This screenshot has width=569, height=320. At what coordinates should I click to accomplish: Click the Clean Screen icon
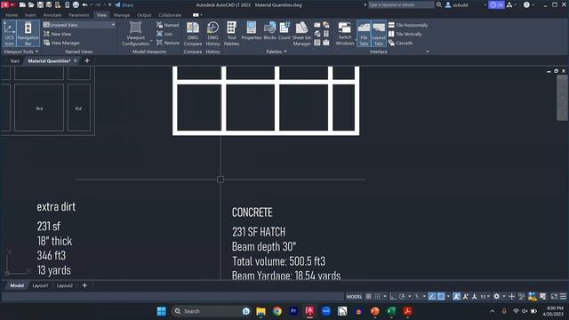coord(554,296)
